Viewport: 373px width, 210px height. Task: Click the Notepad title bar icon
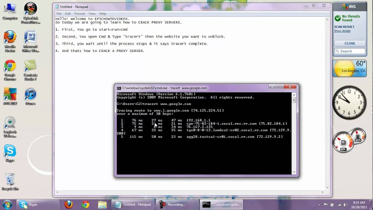click(57, 7)
